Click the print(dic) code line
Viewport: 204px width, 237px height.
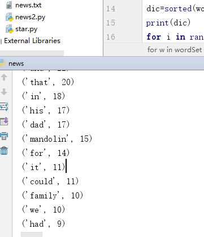click(168, 23)
